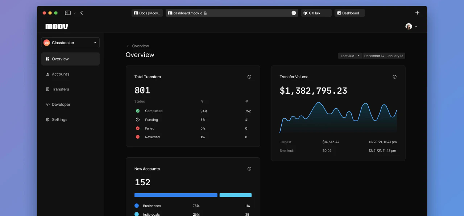This screenshot has width=464, height=216.
Task: Click the Pending clock status icon
Action: click(x=138, y=120)
